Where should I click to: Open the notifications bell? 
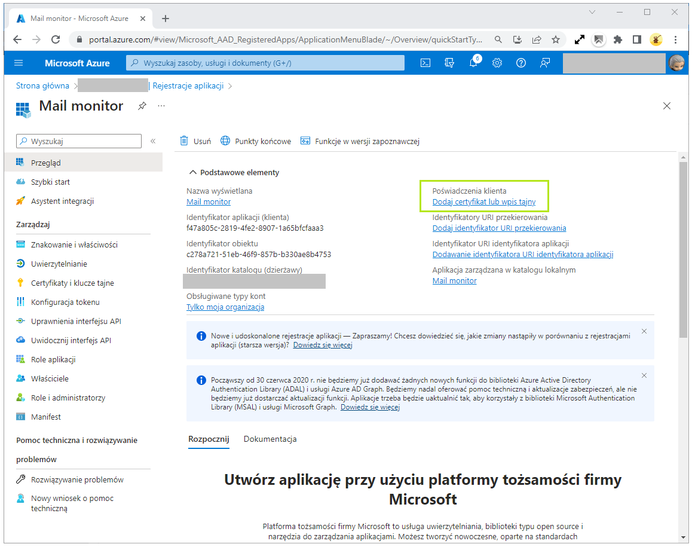tap(473, 63)
